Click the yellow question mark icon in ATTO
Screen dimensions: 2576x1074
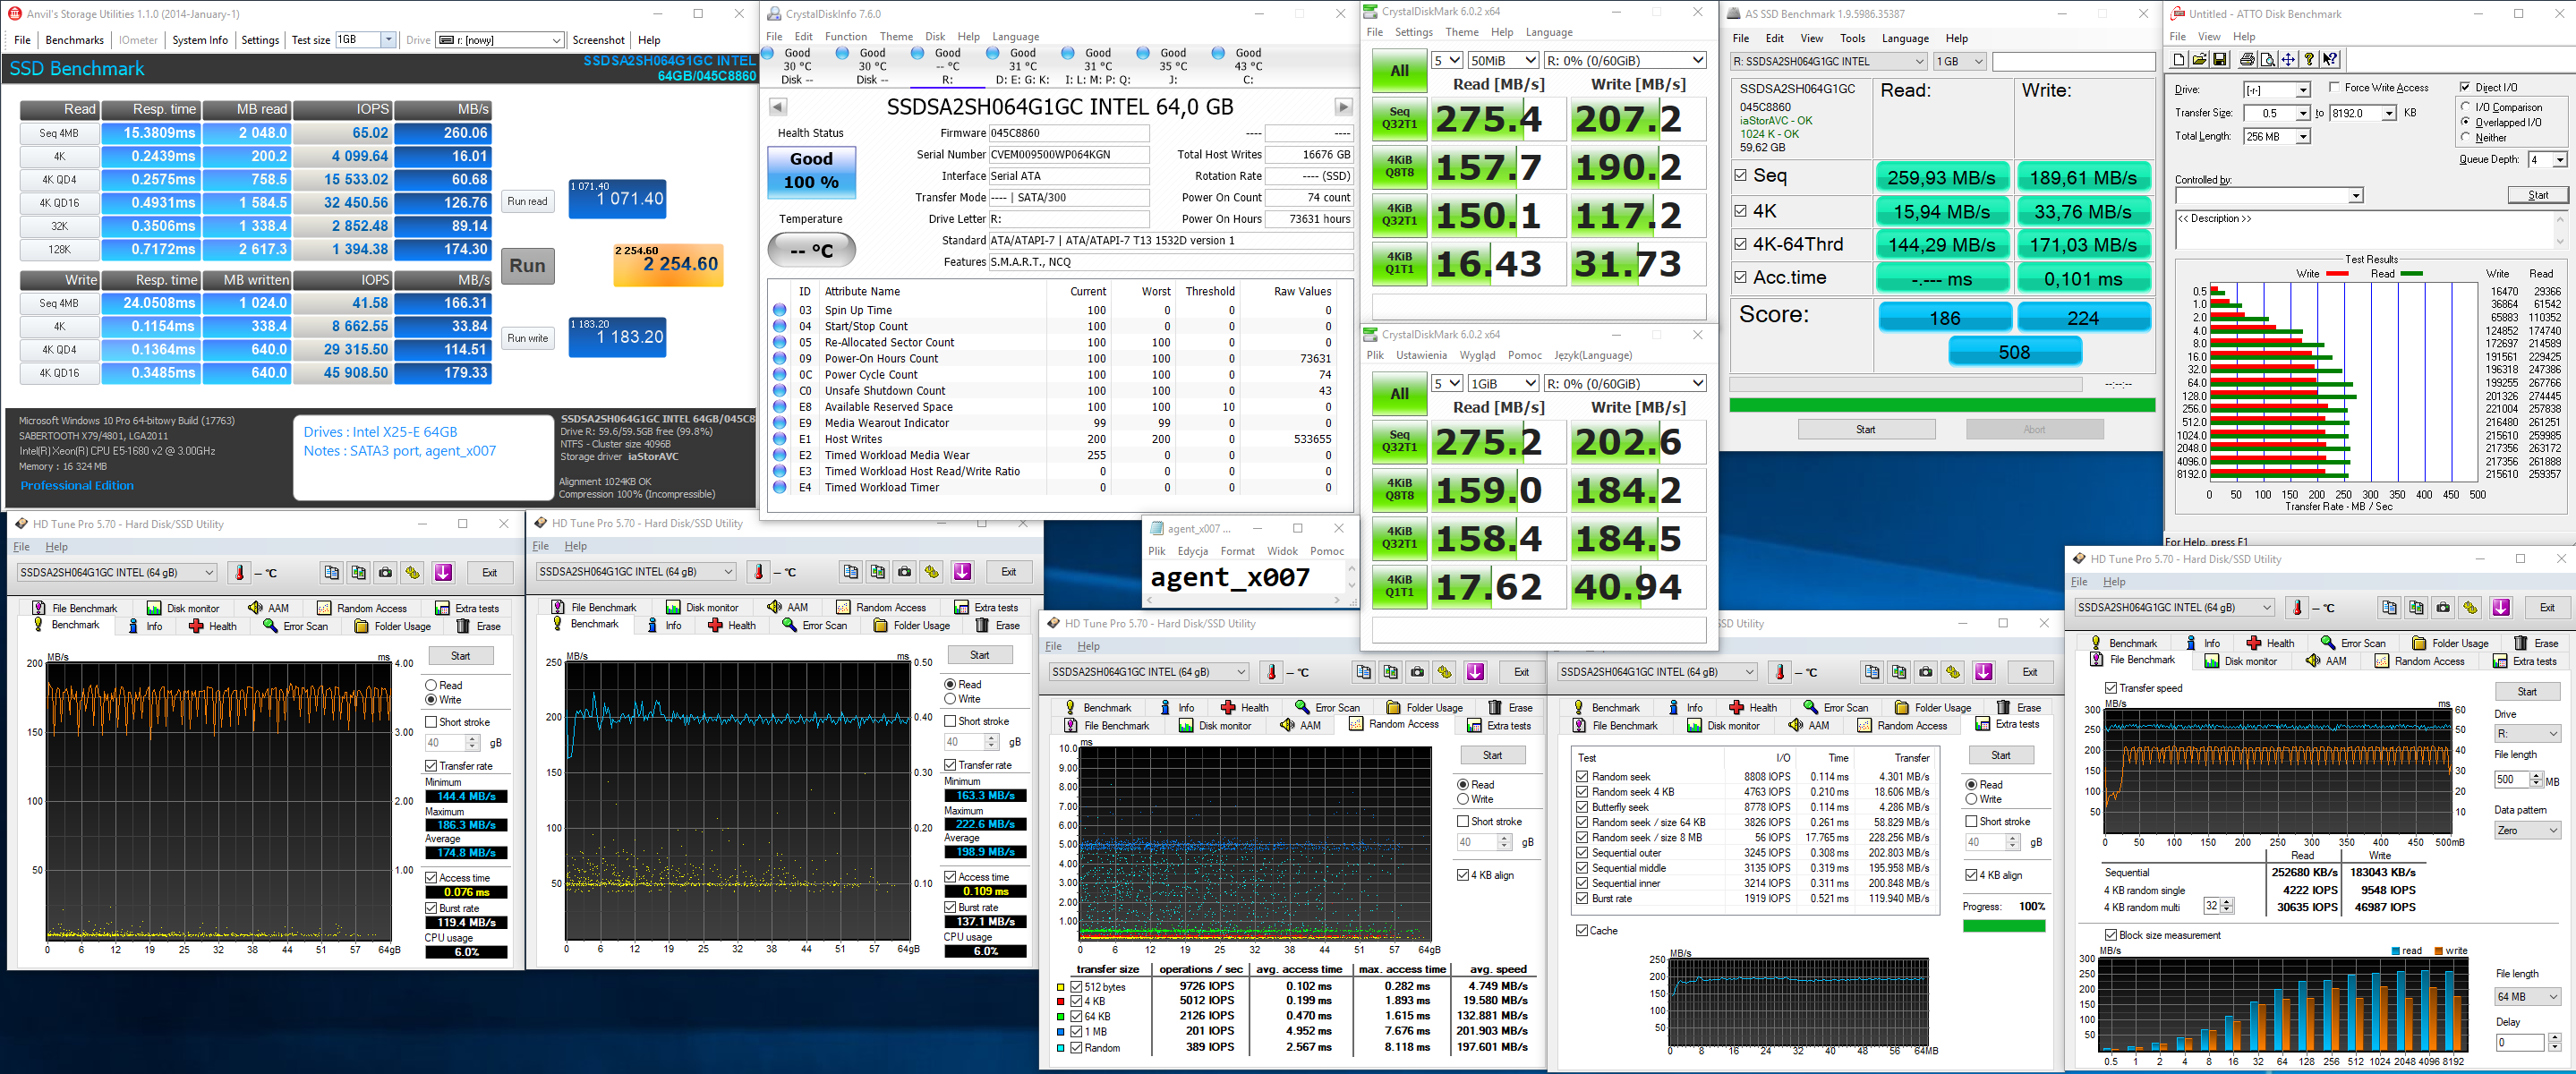pyautogui.click(x=2308, y=60)
